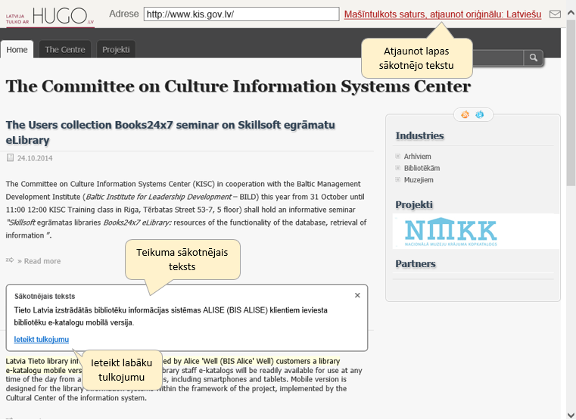Screen dimensions: 576x420
Task: Open the Bibliotēkām industry link
Action: pos(422,168)
